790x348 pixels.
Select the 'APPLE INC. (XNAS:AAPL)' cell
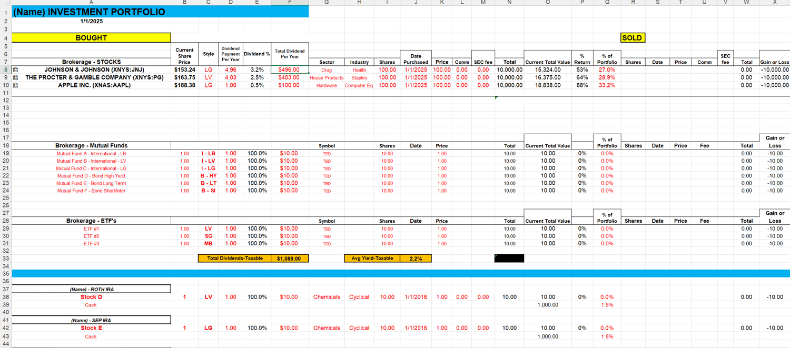tap(91, 85)
